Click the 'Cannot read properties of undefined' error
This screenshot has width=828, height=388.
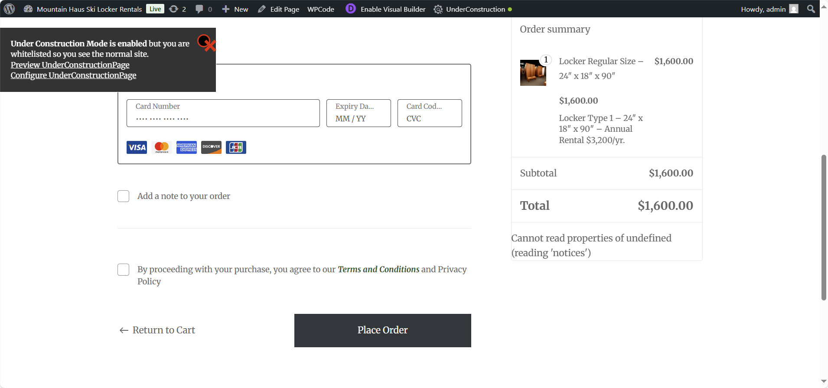591,245
